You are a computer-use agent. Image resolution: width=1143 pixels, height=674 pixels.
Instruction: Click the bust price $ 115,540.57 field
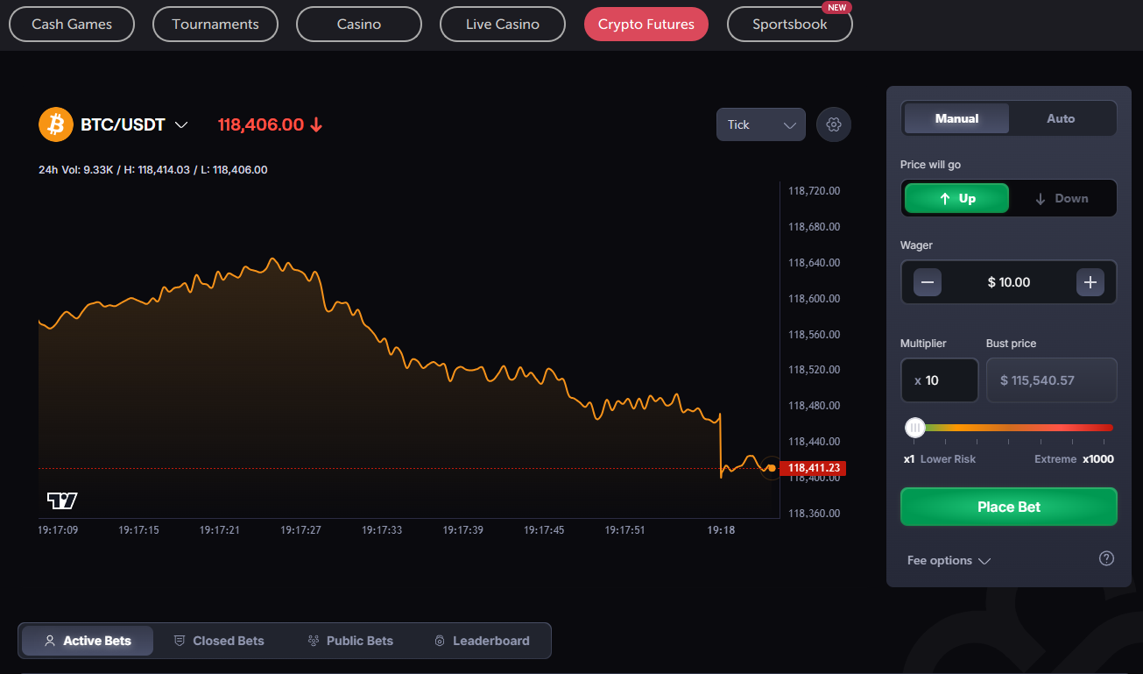tap(1052, 380)
